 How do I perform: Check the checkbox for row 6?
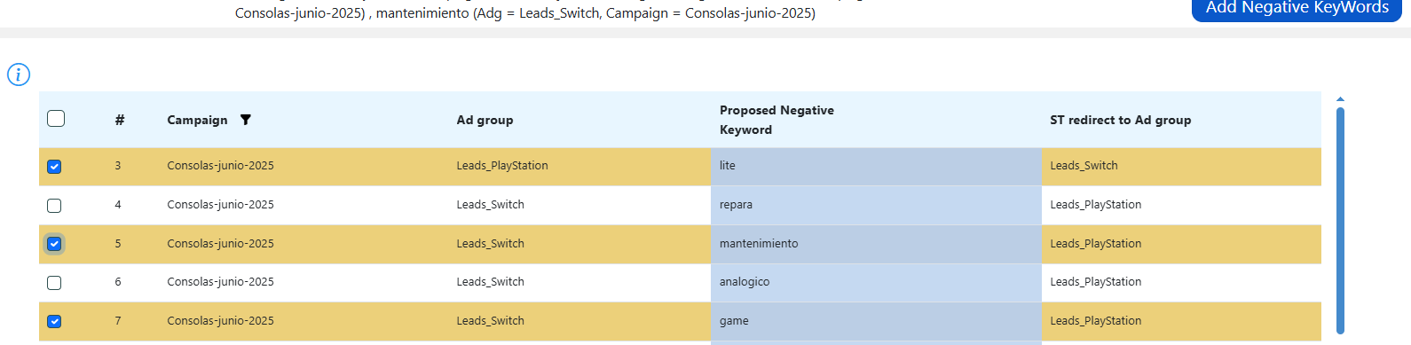[x=54, y=283]
